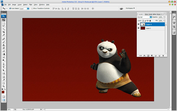Toggle Quick Mask mode

pos(4,97)
